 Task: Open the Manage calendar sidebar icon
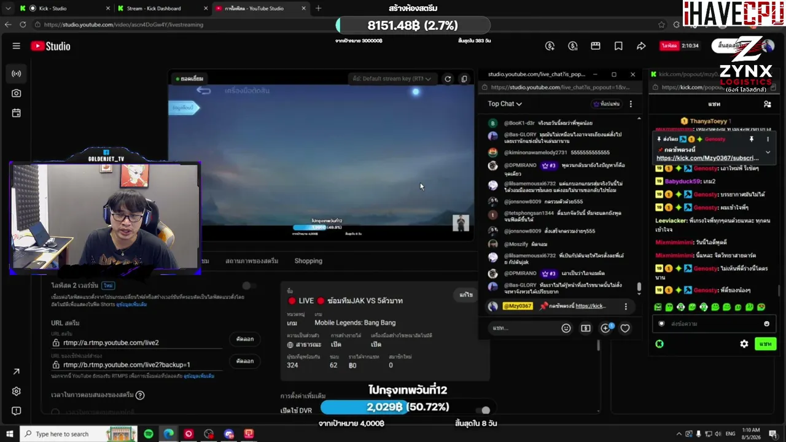(x=17, y=113)
